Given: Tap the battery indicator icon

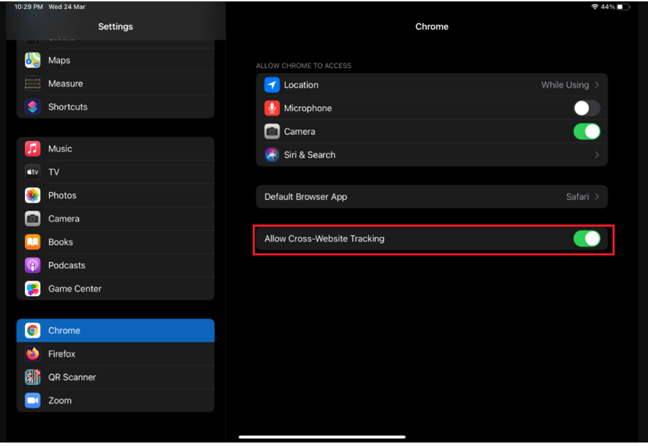Looking at the screenshot, I should [x=623, y=7].
